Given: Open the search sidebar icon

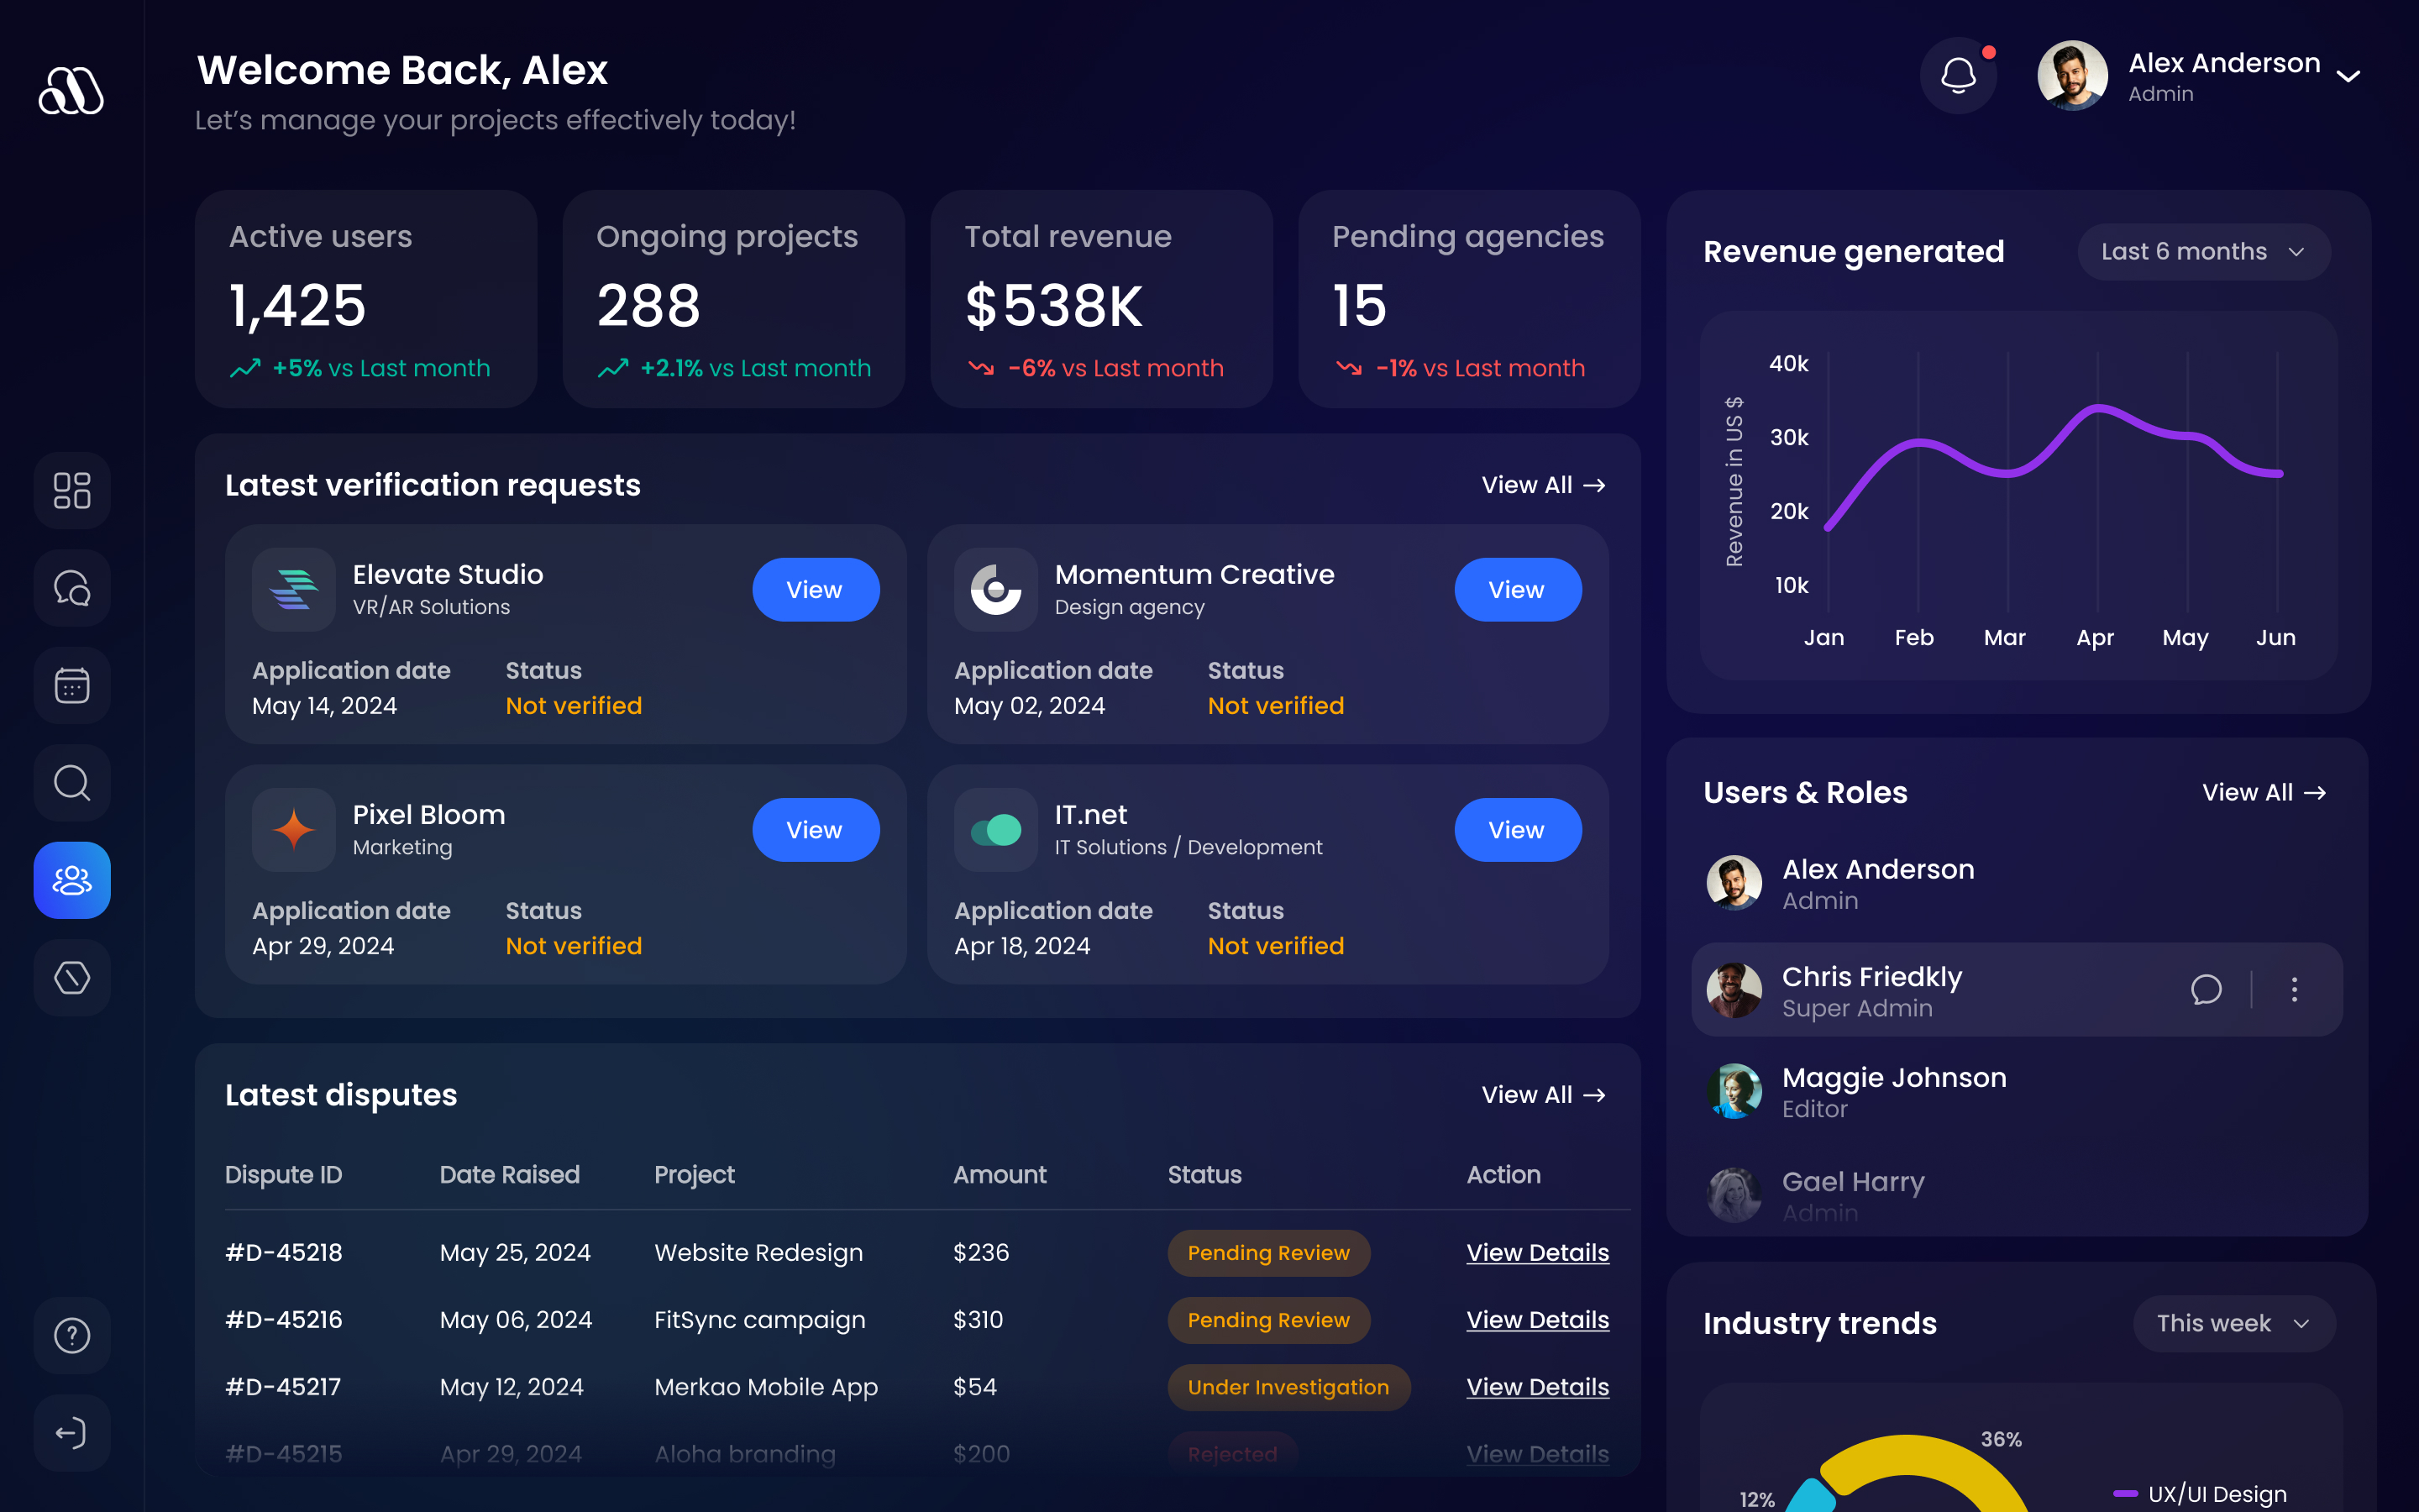Looking at the screenshot, I should (72, 783).
